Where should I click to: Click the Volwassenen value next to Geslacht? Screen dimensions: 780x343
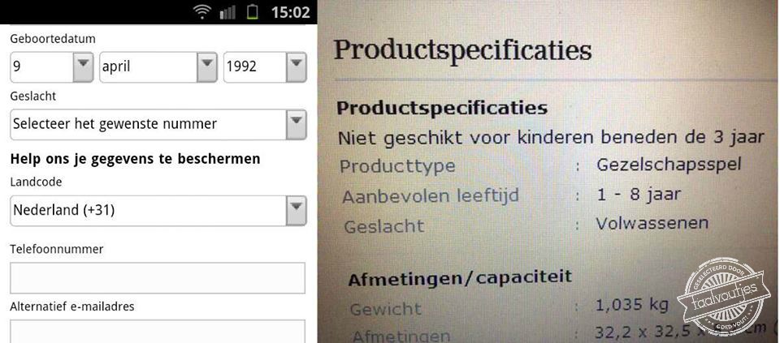pos(652,223)
